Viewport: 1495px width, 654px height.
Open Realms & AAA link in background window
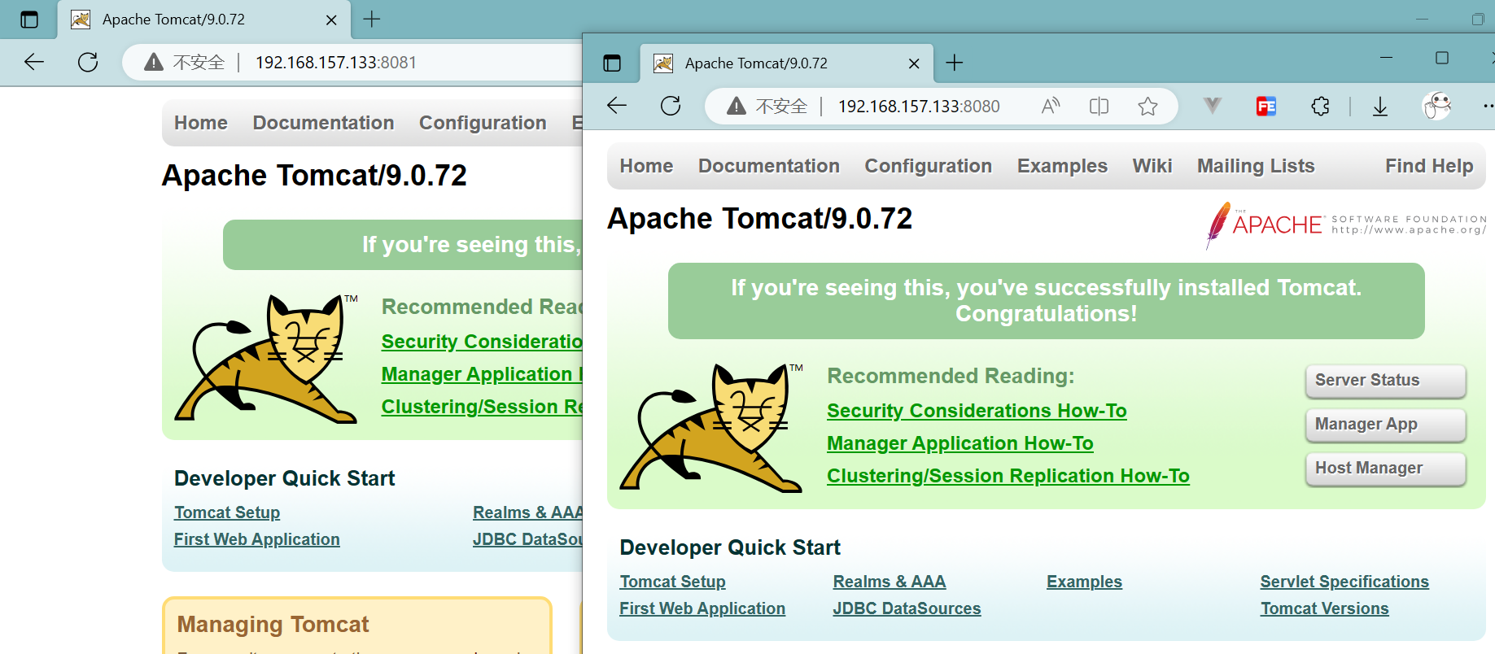point(527,512)
